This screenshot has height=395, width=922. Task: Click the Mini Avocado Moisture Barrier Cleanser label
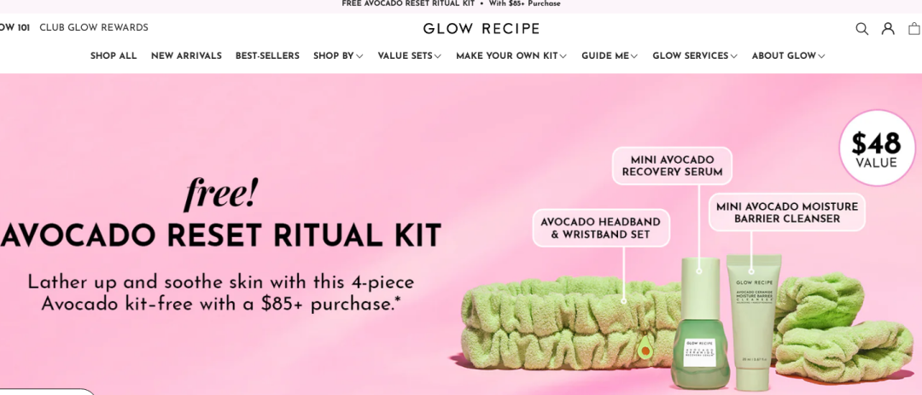[x=787, y=212]
